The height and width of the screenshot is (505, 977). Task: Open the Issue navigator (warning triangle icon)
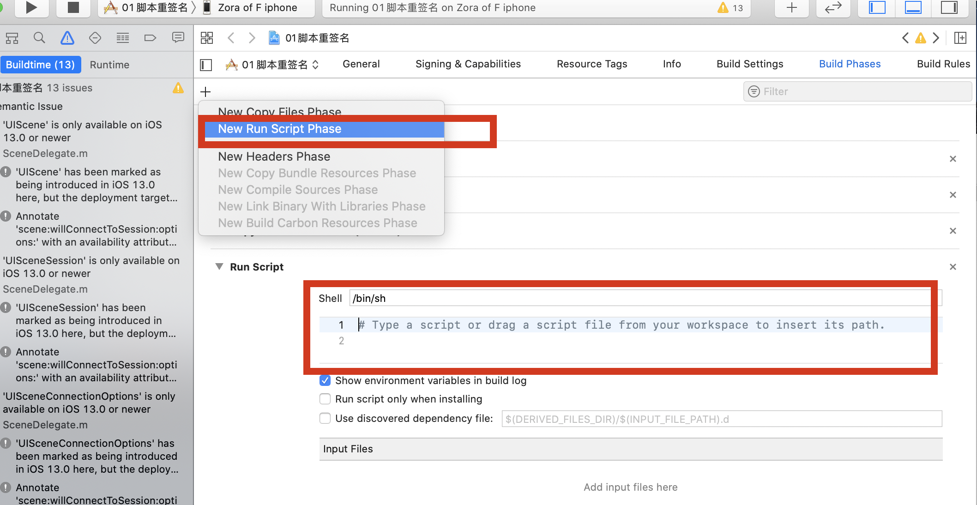(67, 38)
